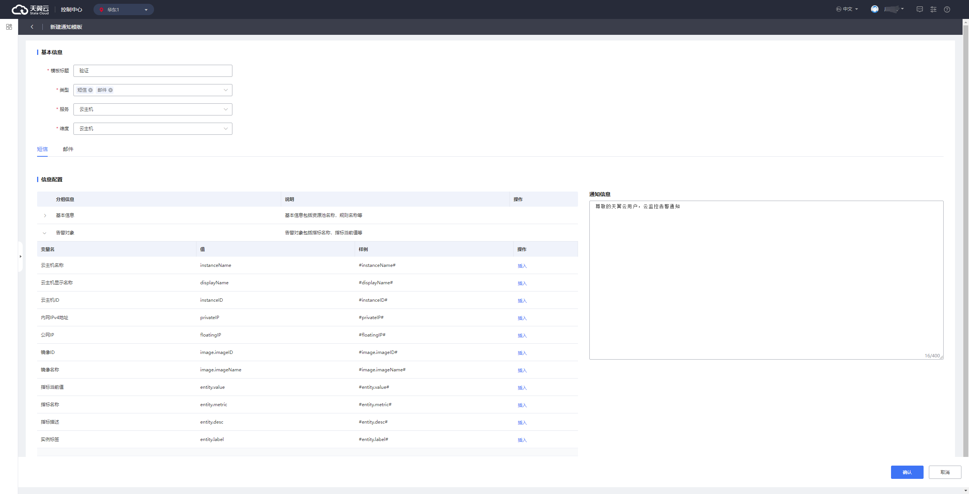969x494 pixels.
Task: Insert the 指标当前值 variable
Action: [522, 388]
